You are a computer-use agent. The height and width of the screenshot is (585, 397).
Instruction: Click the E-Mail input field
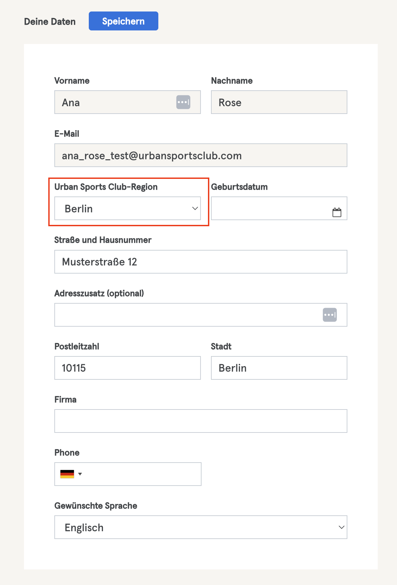tap(201, 155)
